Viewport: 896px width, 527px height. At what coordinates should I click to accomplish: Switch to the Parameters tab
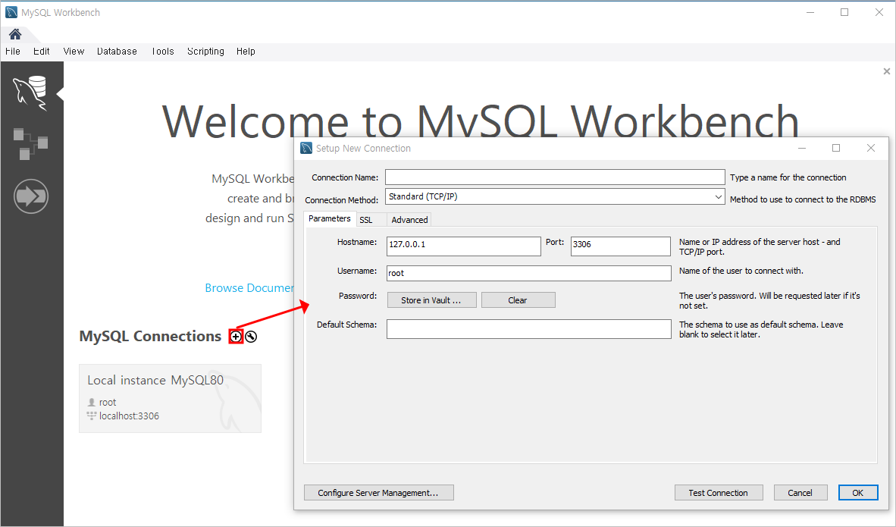330,219
